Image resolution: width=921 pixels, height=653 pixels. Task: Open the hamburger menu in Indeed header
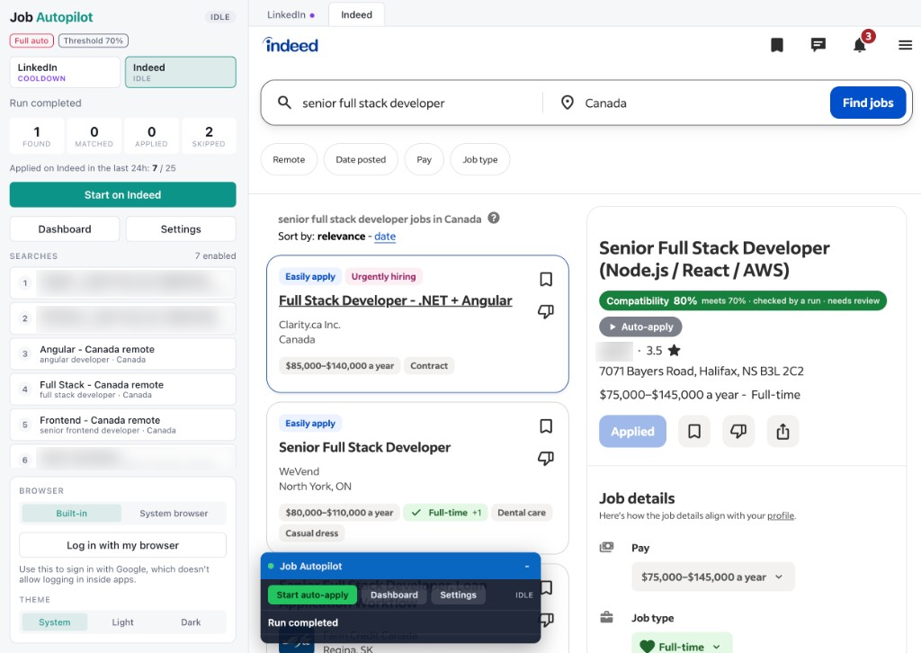tap(905, 45)
